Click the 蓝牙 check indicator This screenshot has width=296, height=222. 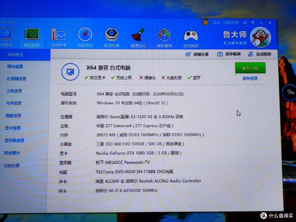point(194,78)
